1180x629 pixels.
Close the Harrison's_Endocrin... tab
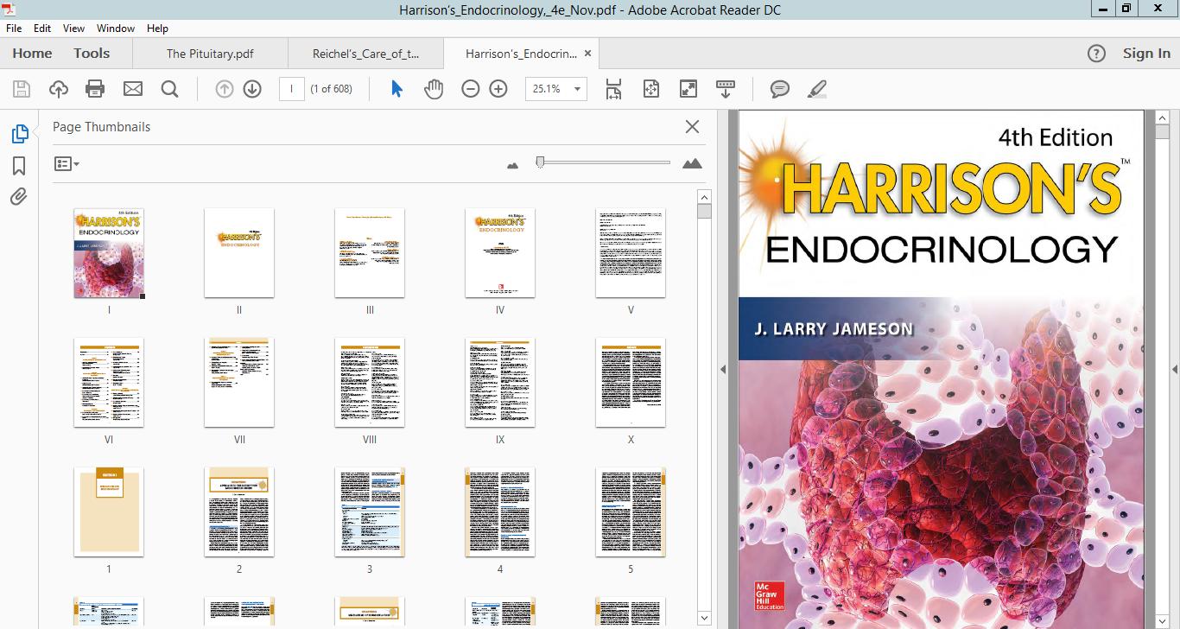[x=588, y=53]
